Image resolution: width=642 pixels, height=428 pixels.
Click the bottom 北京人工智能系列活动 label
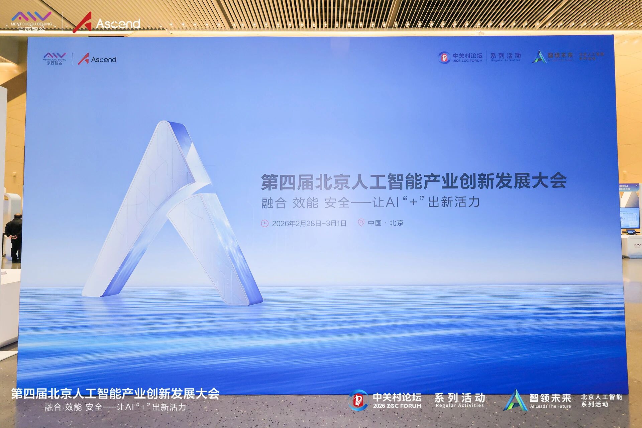[x=601, y=400]
